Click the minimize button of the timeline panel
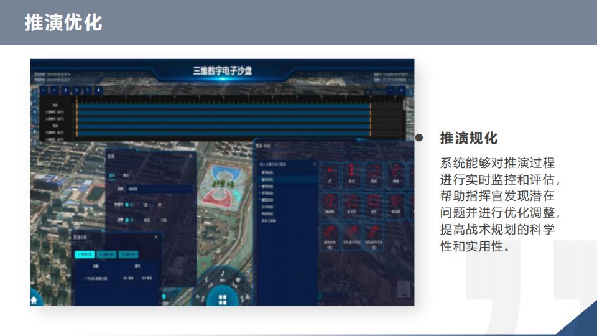 [x=391, y=90]
